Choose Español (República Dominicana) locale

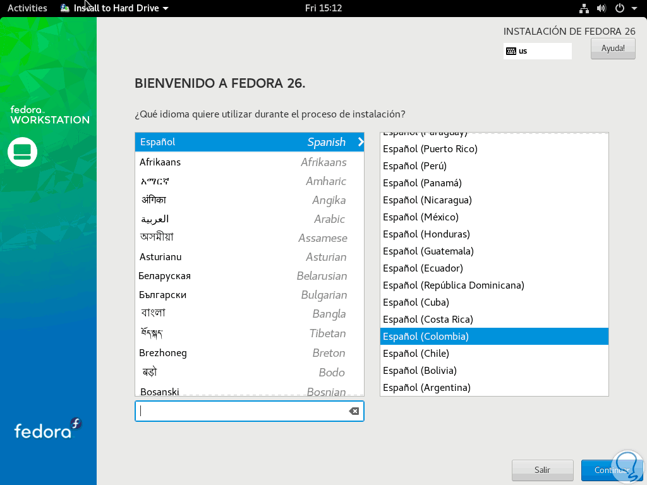point(494,285)
